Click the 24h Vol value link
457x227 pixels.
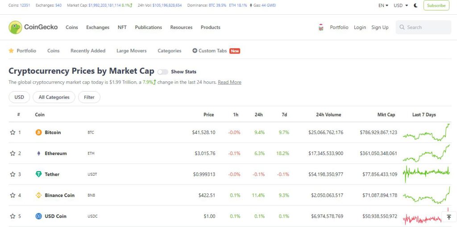coord(167,5)
